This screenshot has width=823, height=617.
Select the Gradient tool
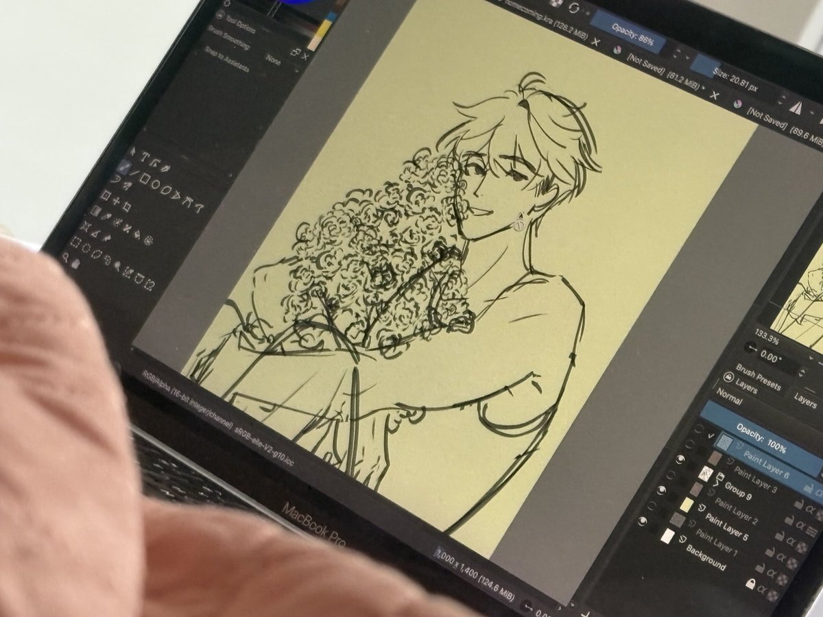click(96, 210)
